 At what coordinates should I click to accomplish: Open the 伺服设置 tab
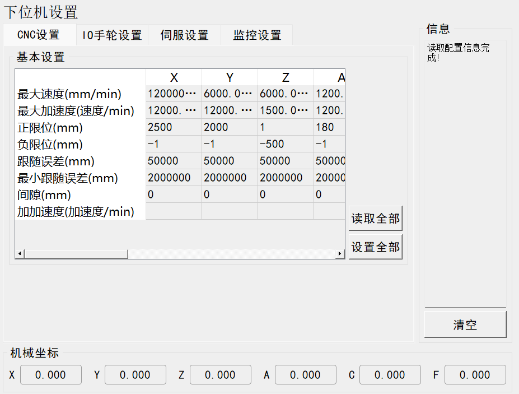184,35
